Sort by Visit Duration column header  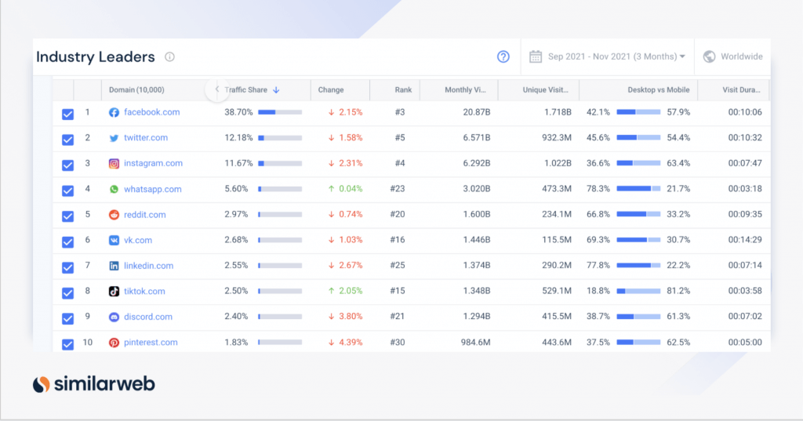(741, 89)
